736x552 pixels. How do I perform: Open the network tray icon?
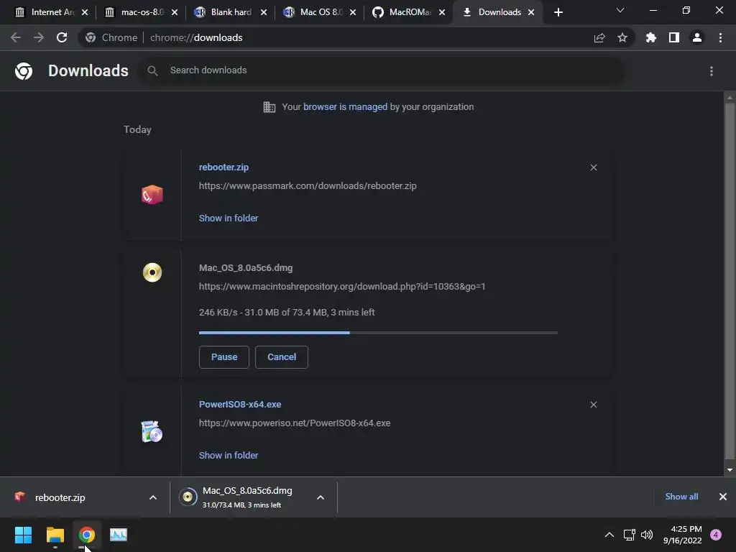click(629, 535)
